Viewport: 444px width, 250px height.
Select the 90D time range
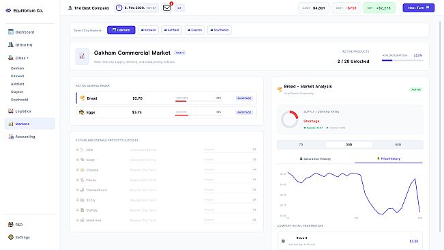(x=398, y=145)
